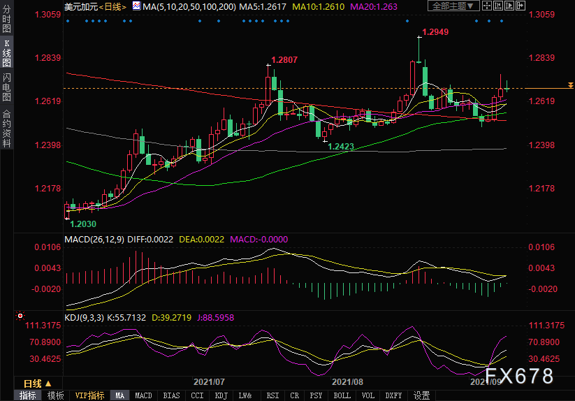The image size is (575, 401).
Task: Select the BIAS indicator button
Action: pyautogui.click(x=172, y=395)
